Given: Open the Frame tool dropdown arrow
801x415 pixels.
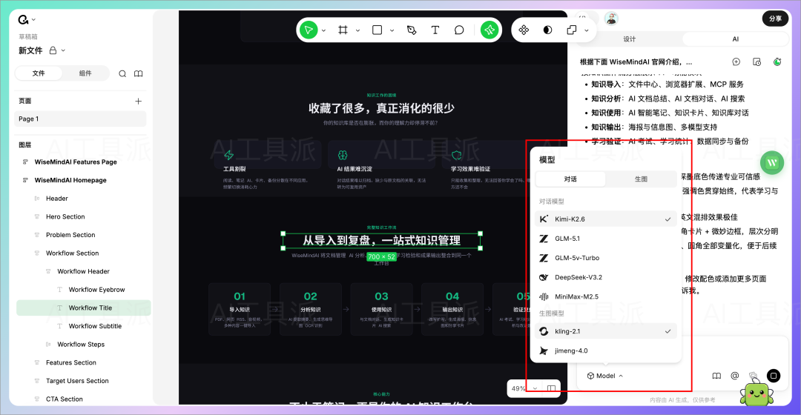Looking at the screenshot, I should point(357,30).
